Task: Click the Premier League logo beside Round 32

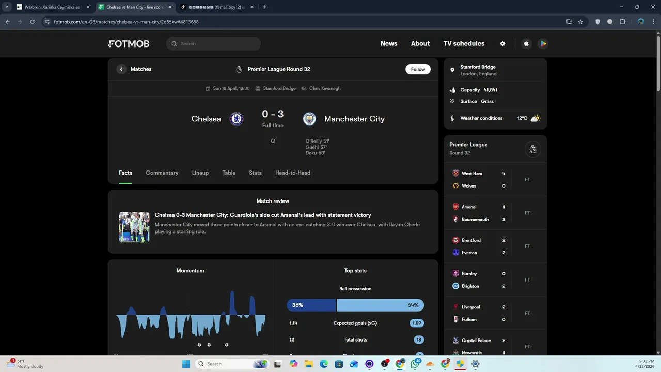Action: [239, 69]
